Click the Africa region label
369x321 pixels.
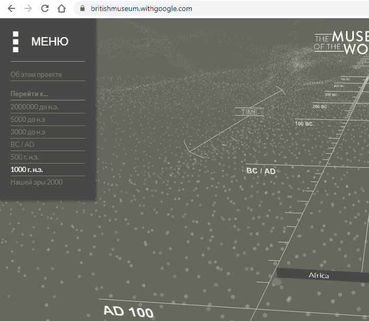coord(319,276)
